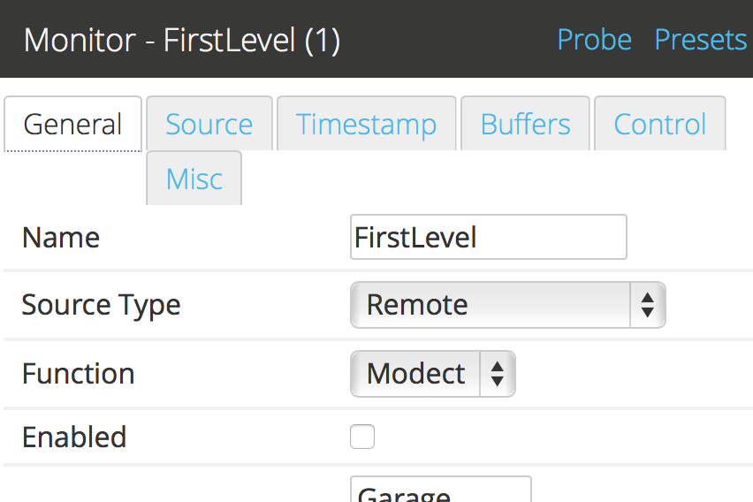Click the Name label text

click(61, 238)
